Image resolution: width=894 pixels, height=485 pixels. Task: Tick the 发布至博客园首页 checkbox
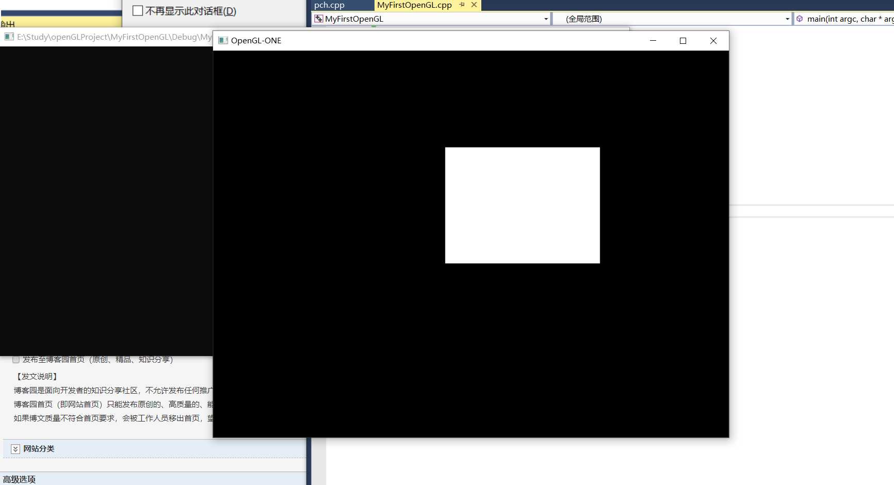pyautogui.click(x=16, y=359)
